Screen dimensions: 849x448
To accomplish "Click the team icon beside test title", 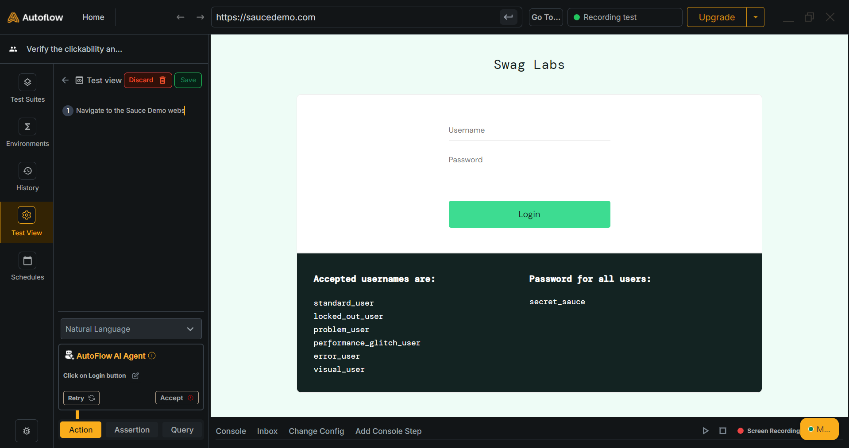I will (13, 49).
